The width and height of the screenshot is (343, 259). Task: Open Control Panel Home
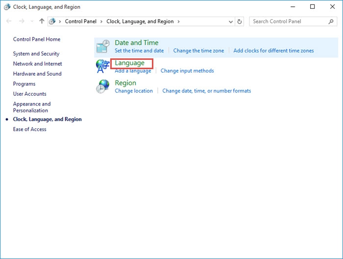37,39
